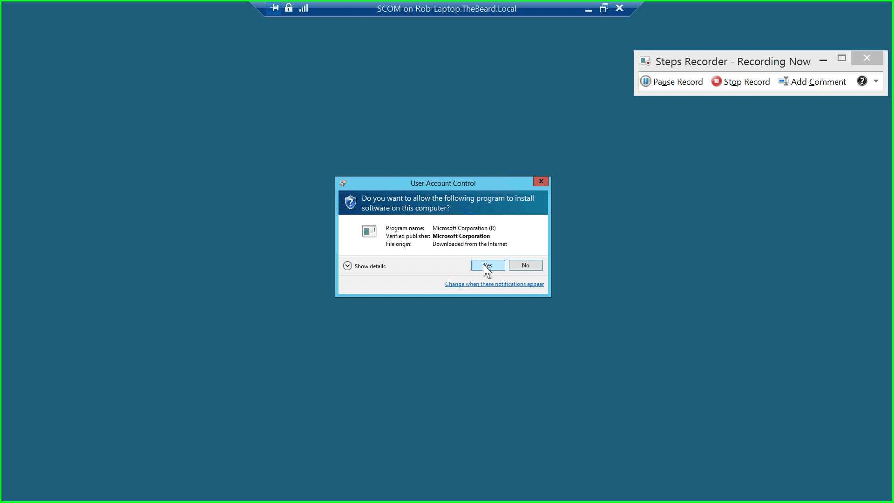Pin the remote connection bar
This screenshot has width=894, height=503.
click(x=275, y=8)
